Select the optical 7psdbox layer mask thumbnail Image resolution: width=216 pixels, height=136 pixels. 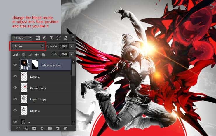coord(35,65)
